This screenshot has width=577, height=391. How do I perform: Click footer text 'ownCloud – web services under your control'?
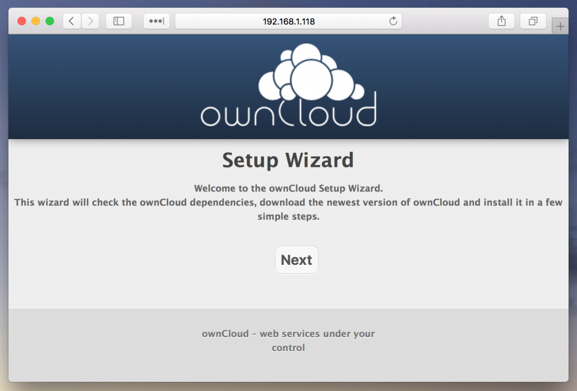(x=288, y=341)
